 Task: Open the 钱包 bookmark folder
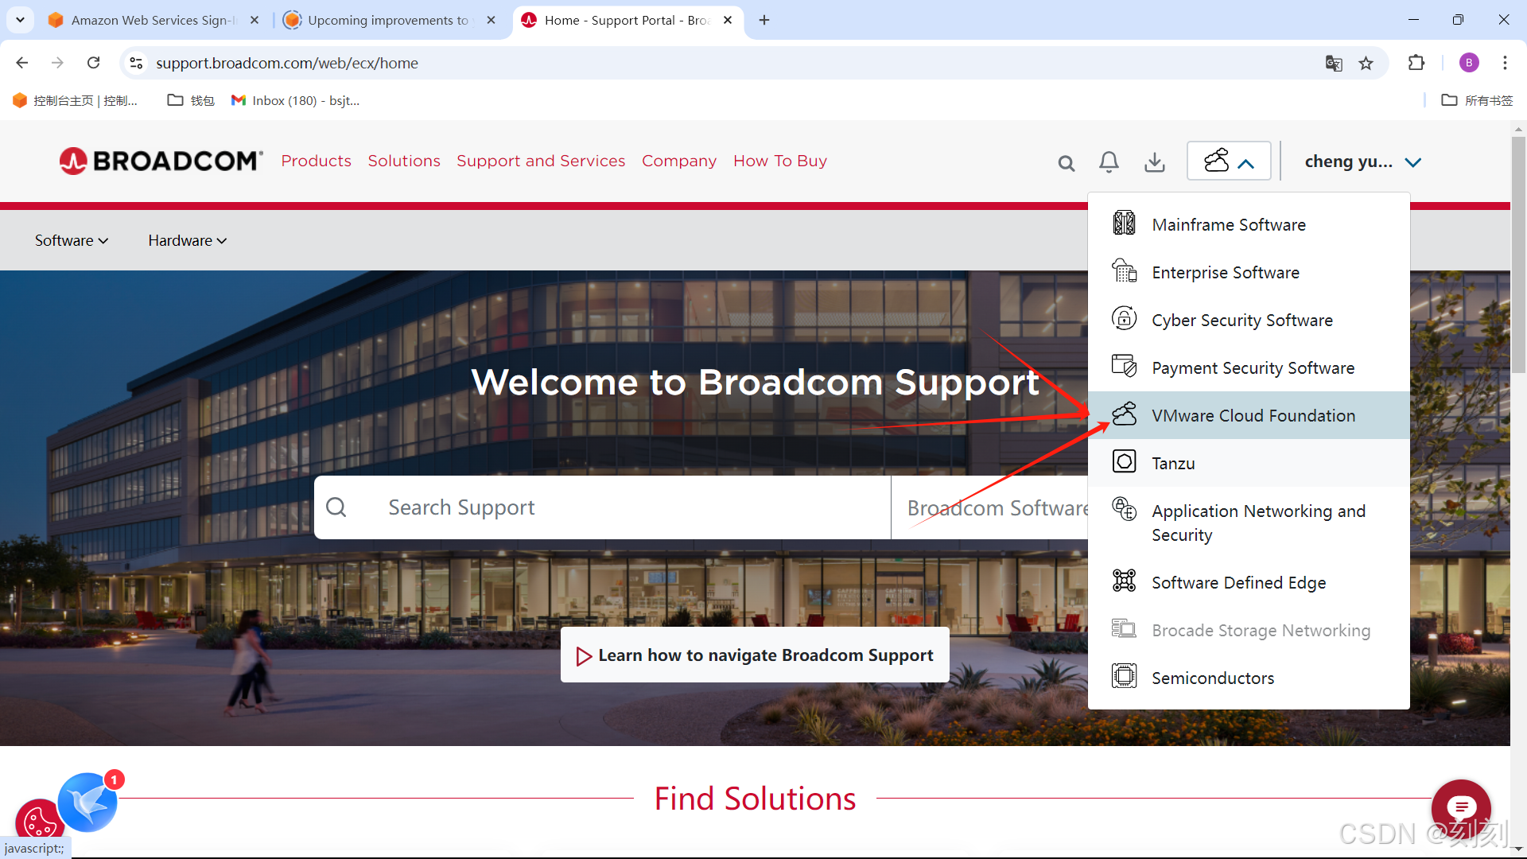pos(191,100)
